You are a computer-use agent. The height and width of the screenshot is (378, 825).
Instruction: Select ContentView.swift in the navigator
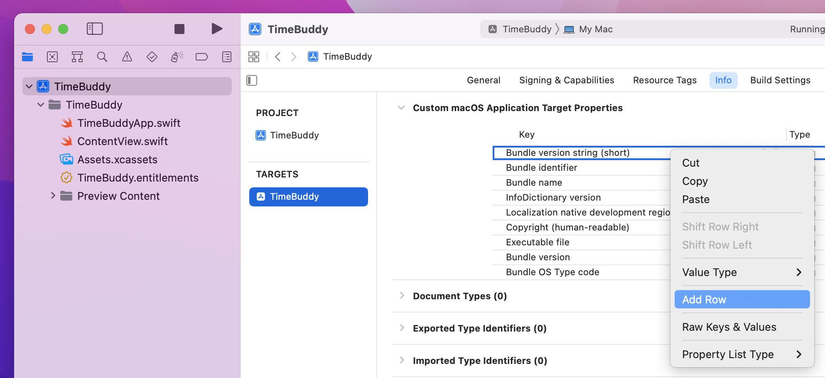(123, 141)
